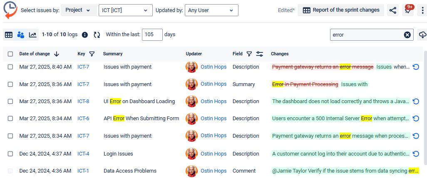Revert the first 8:34 AM ICT-7 change
This screenshot has height=178, width=427.
pos(416,136)
